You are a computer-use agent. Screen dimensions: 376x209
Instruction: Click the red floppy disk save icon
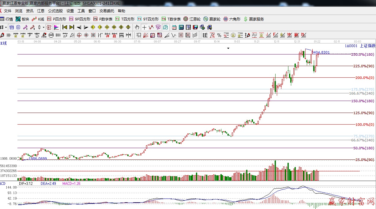coord(195,27)
